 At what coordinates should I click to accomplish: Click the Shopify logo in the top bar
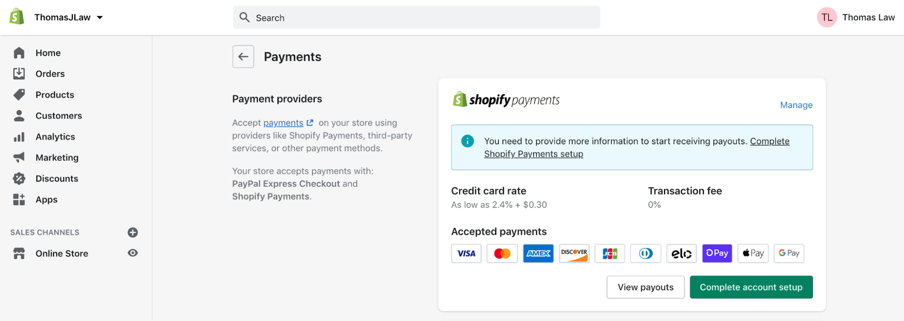coord(15,16)
